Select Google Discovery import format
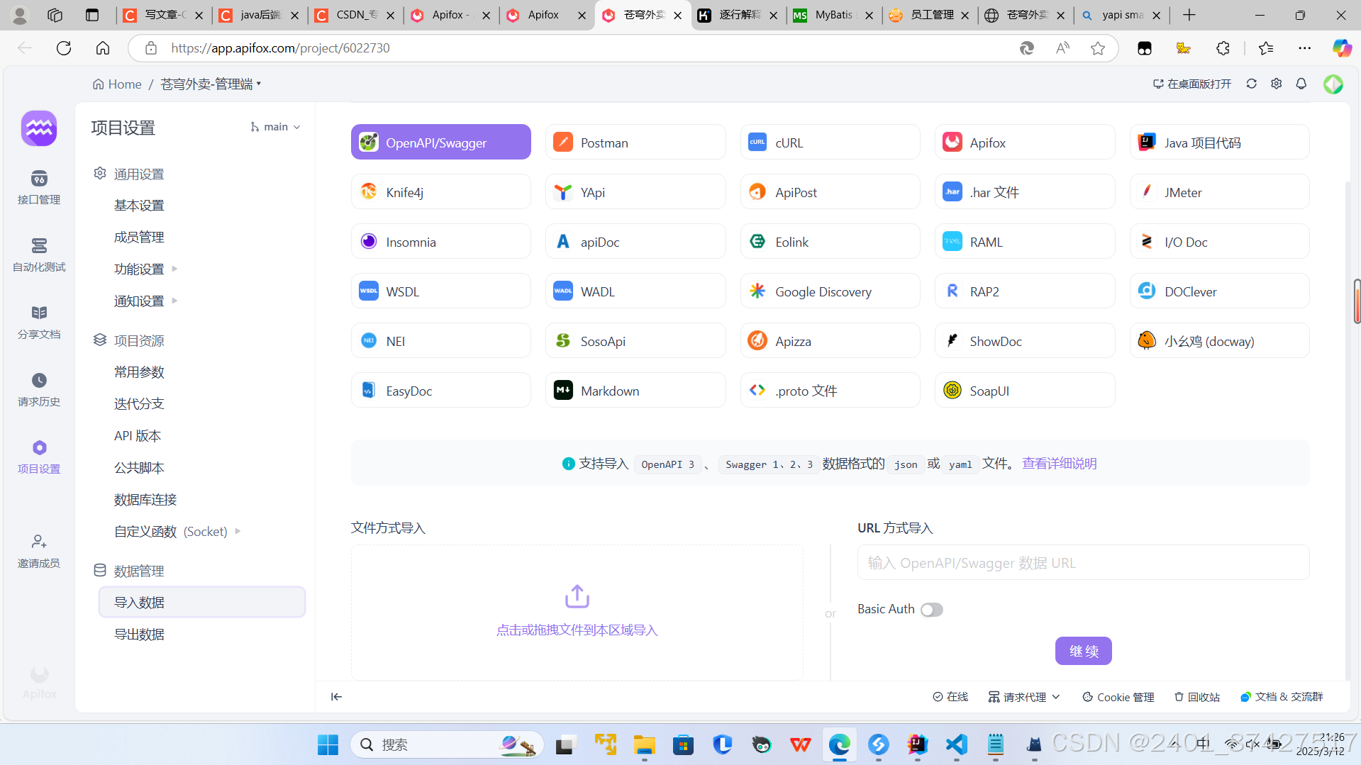The width and height of the screenshot is (1361, 765). 830,291
